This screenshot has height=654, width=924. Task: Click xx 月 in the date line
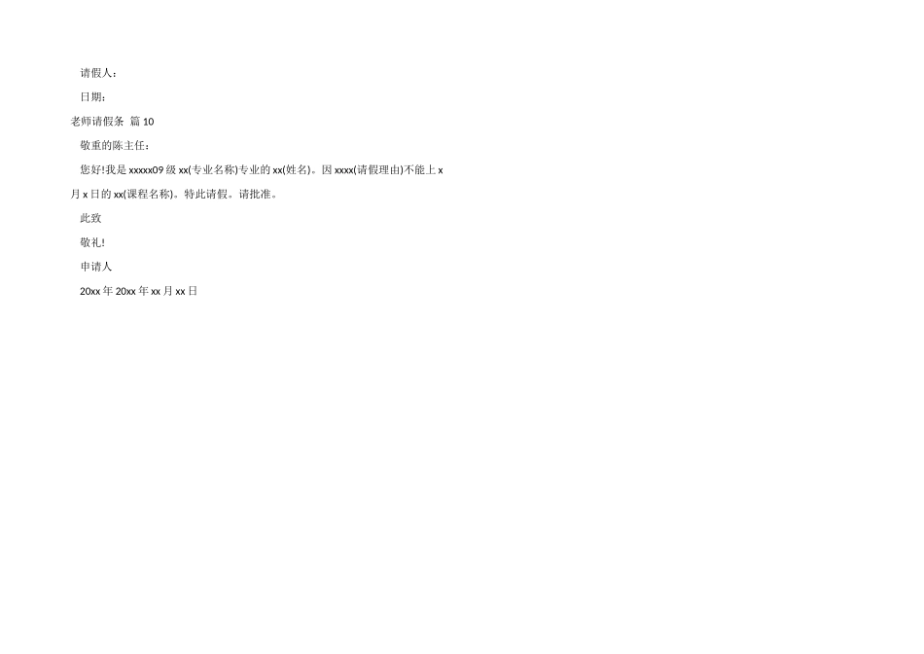click(162, 291)
